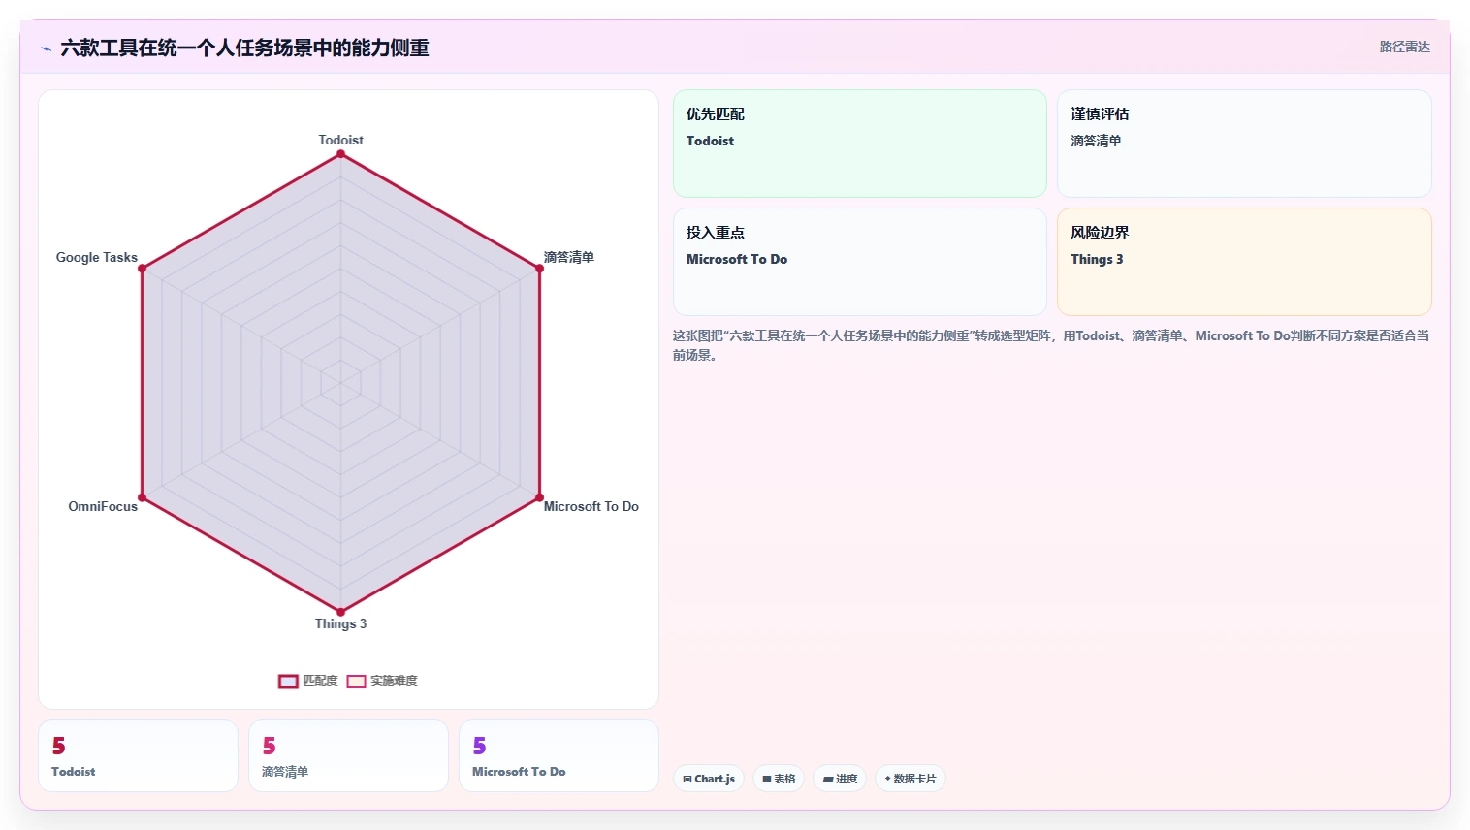Click the Microsoft To Do radar point
This screenshot has width=1470, height=830.
539,497
